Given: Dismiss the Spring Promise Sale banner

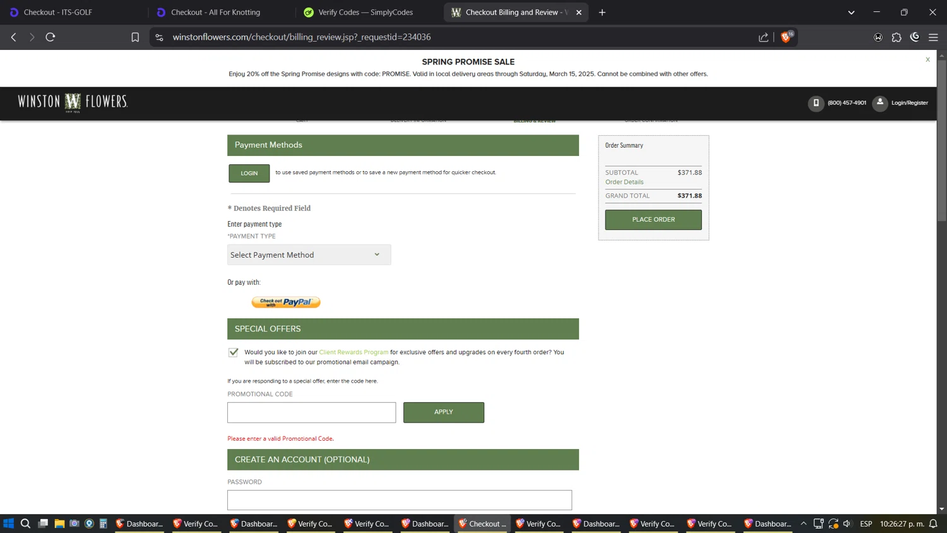Looking at the screenshot, I should coord(927,59).
